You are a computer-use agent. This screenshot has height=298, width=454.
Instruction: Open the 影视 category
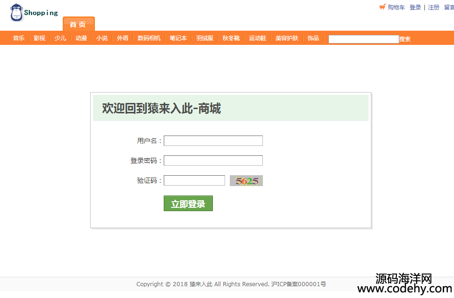pos(39,38)
